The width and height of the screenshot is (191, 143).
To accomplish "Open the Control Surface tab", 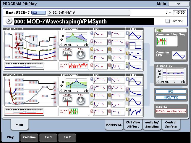I will [171, 124].
